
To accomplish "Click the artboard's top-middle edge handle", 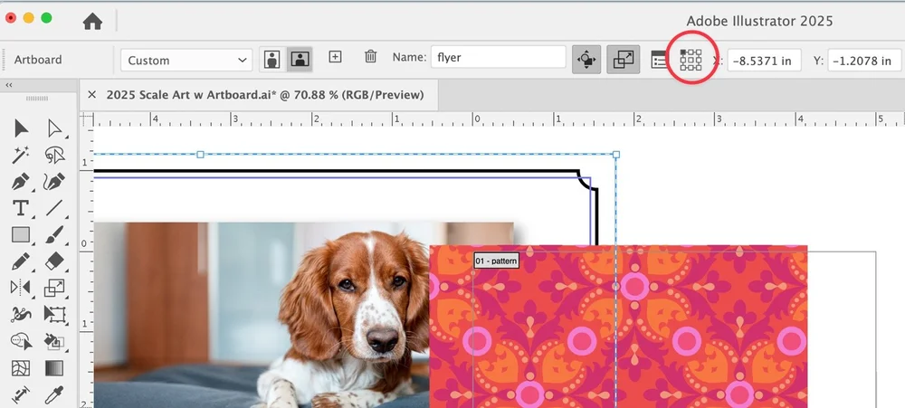I will tap(200, 155).
